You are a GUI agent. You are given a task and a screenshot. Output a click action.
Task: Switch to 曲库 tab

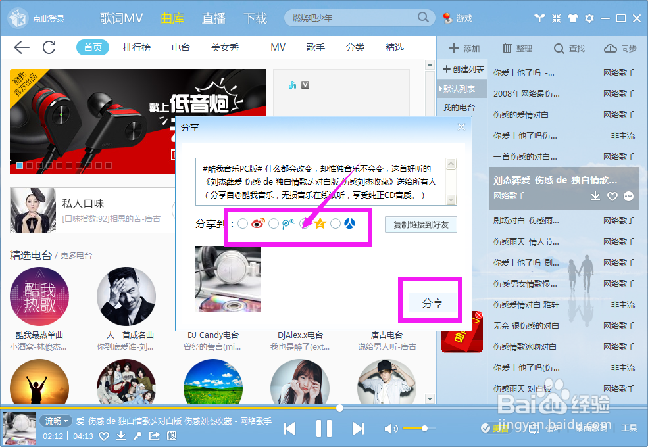coord(172,18)
